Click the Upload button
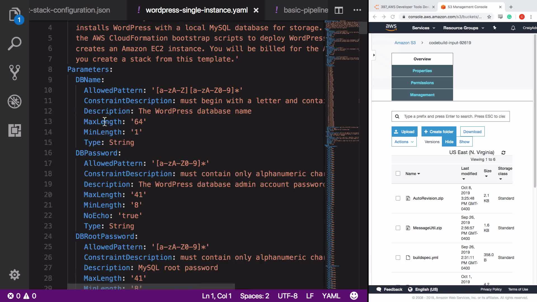537x302 pixels. [404, 132]
